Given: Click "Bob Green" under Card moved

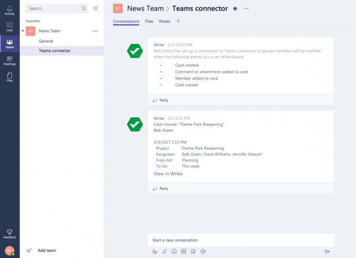Looking at the screenshot, I should click(x=163, y=131).
